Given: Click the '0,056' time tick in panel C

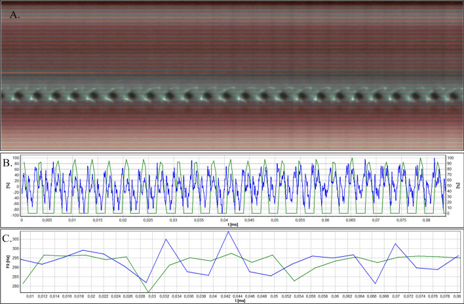Looking at the screenshot, I should 311,296.
